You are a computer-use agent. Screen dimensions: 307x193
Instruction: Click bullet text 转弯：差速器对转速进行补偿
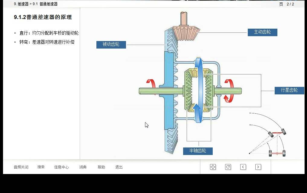tap(47, 42)
